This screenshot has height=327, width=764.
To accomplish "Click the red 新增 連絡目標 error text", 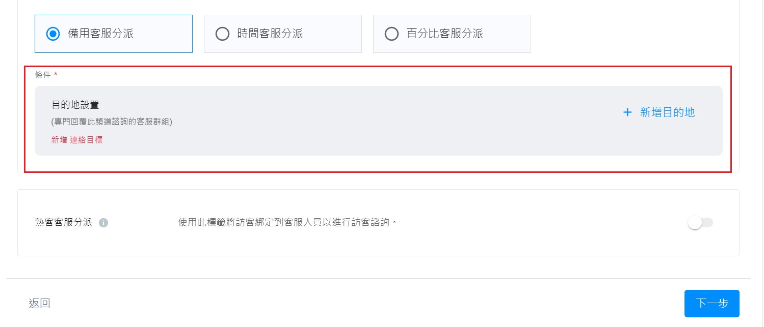I will pyautogui.click(x=77, y=140).
